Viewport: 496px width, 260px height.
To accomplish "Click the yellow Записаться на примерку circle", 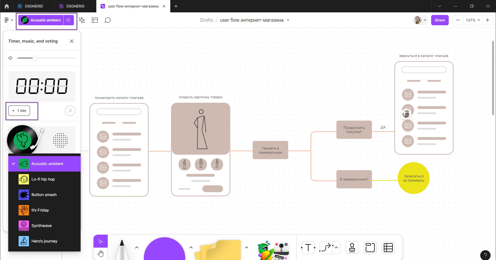I will [x=413, y=178].
